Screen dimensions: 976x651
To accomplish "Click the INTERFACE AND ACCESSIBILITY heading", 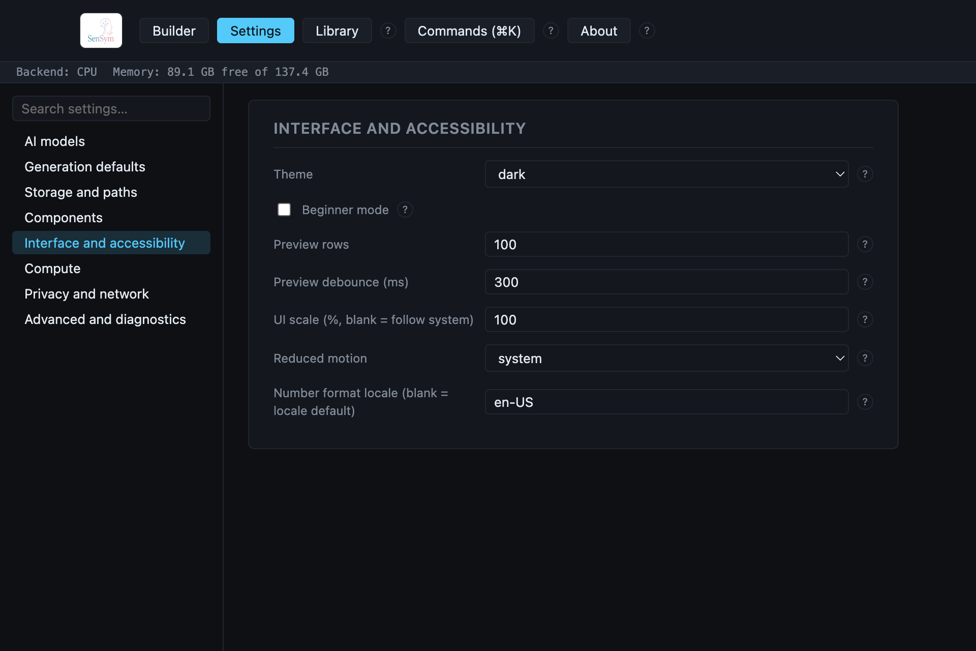I will click(x=400, y=128).
